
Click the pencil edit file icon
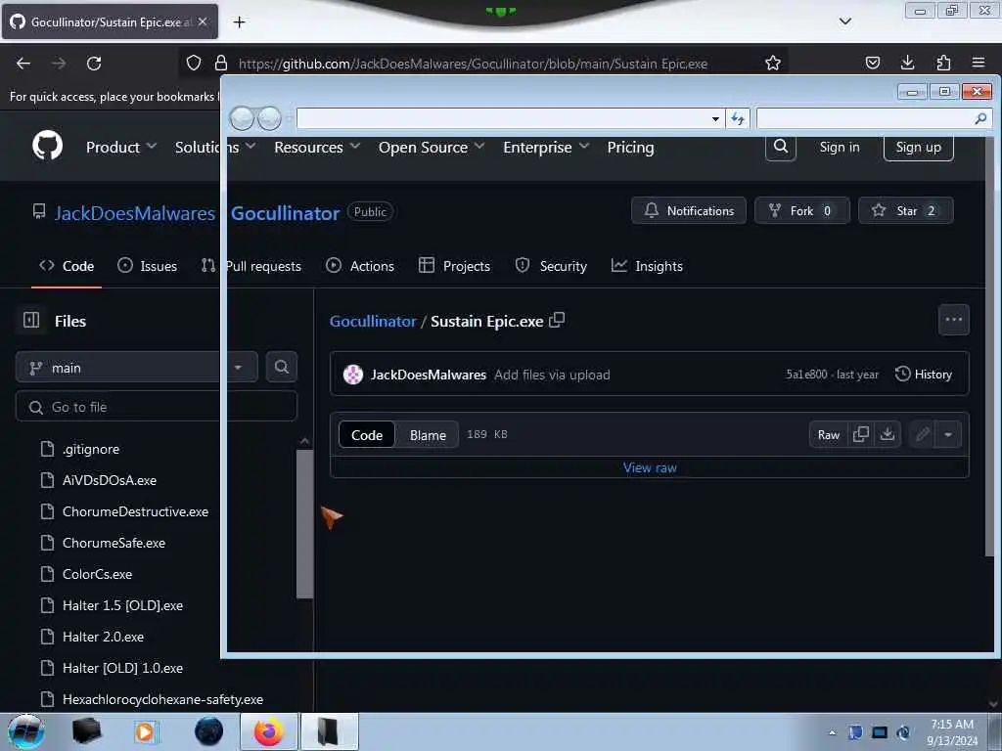(x=922, y=435)
